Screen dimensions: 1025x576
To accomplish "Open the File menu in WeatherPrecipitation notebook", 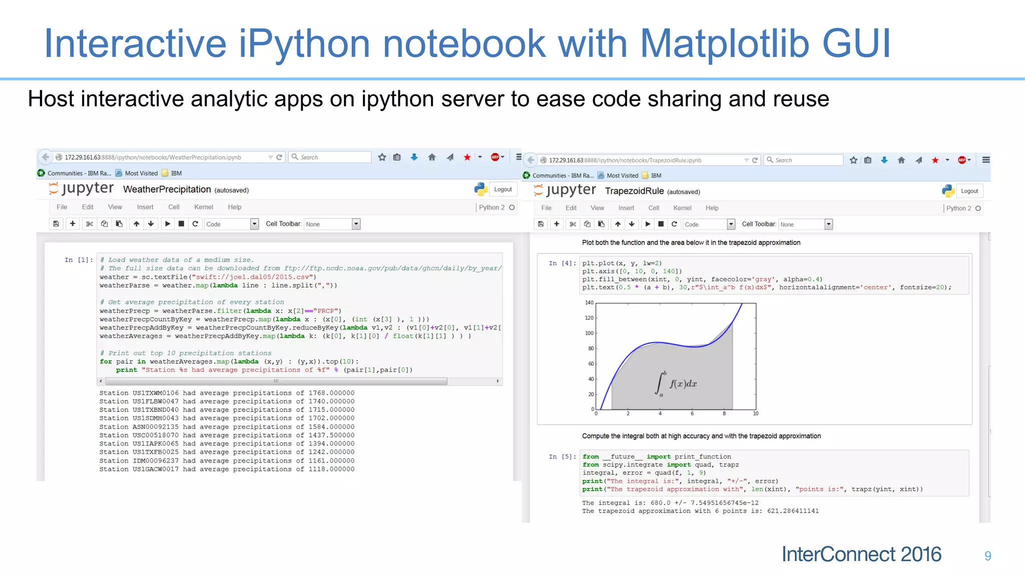I will (x=62, y=207).
